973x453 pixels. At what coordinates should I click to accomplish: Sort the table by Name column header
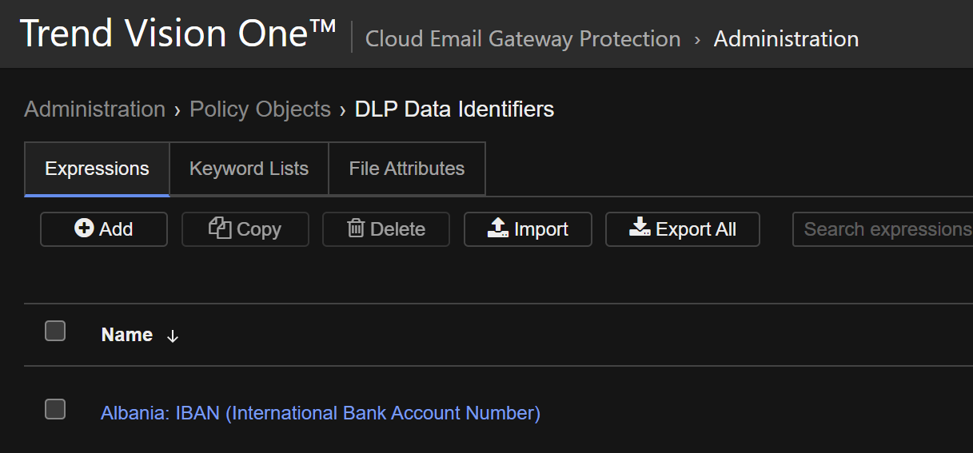(x=127, y=335)
